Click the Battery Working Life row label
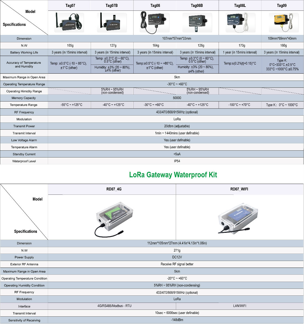 coord(24,52)
